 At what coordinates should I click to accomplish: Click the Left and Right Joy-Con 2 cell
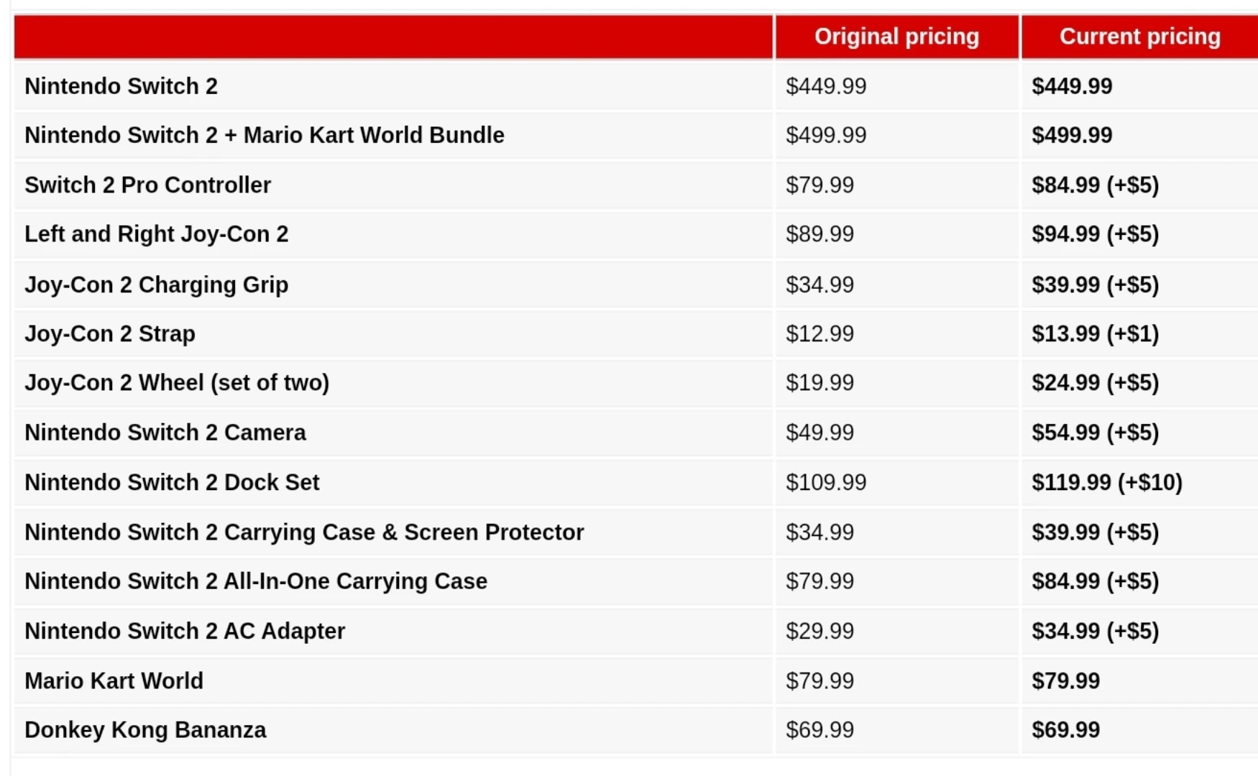click(157, 234)
